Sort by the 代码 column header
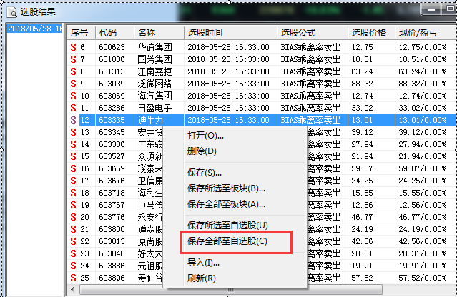 (x=107, y=33)
